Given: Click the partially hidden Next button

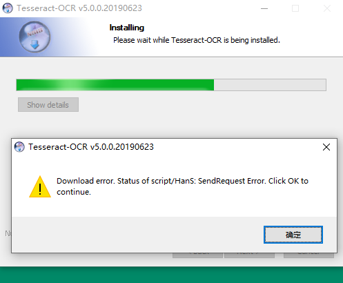Looking at the screenshot, I should point(249,255).
